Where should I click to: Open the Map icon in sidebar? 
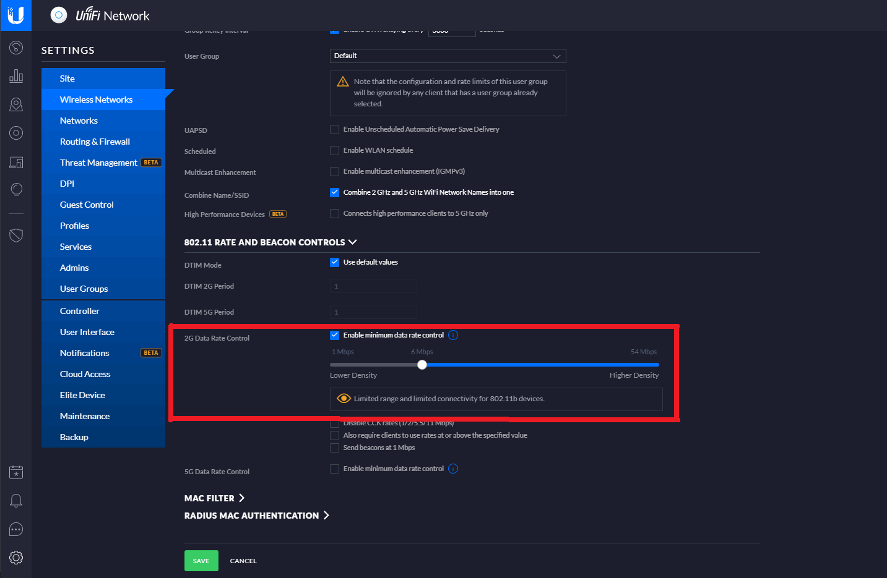[16, 104]
